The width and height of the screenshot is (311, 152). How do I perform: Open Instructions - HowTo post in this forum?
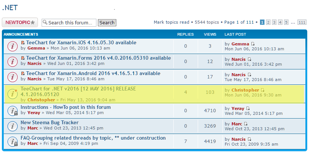[x=66, y=107]
